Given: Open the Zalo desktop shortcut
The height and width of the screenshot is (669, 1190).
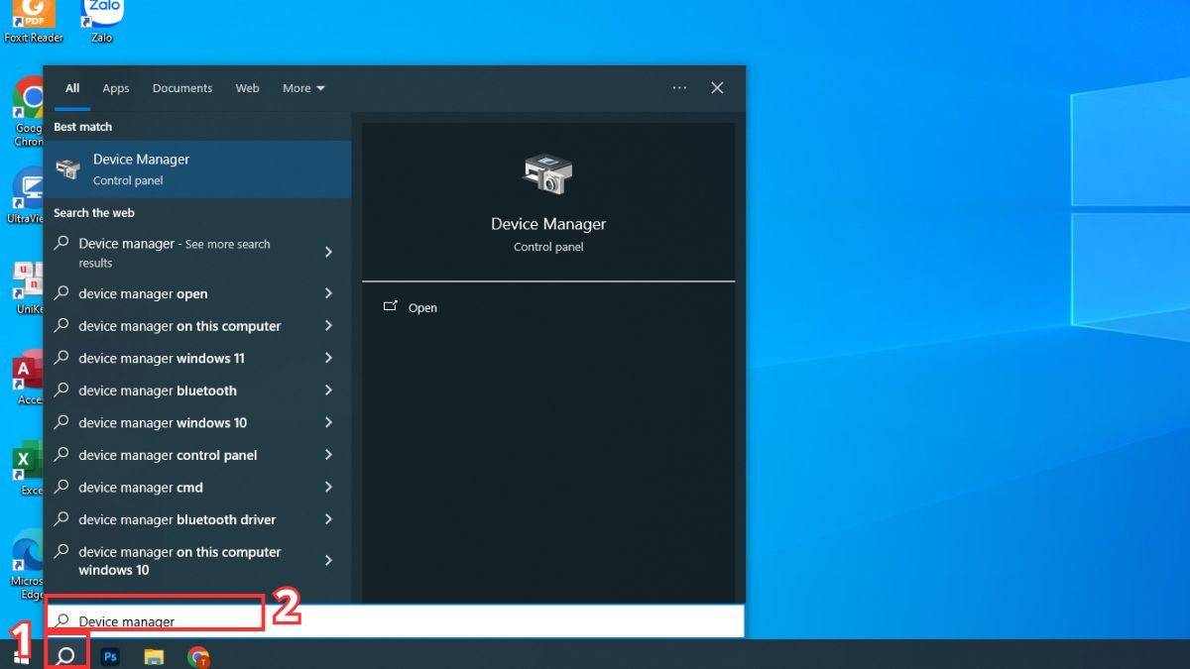Looking at the screenshot, I should point(102,20).
